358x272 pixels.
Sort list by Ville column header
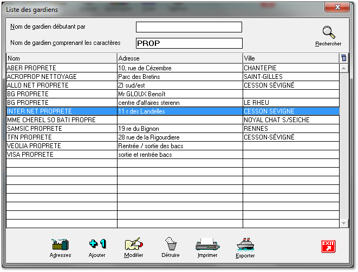coord(291,58)
